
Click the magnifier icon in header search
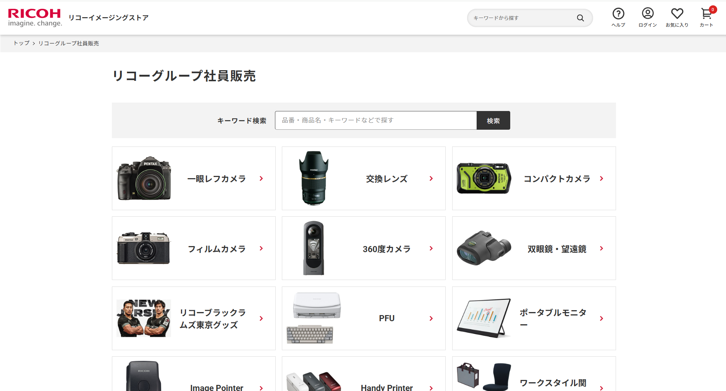(580, 18)
